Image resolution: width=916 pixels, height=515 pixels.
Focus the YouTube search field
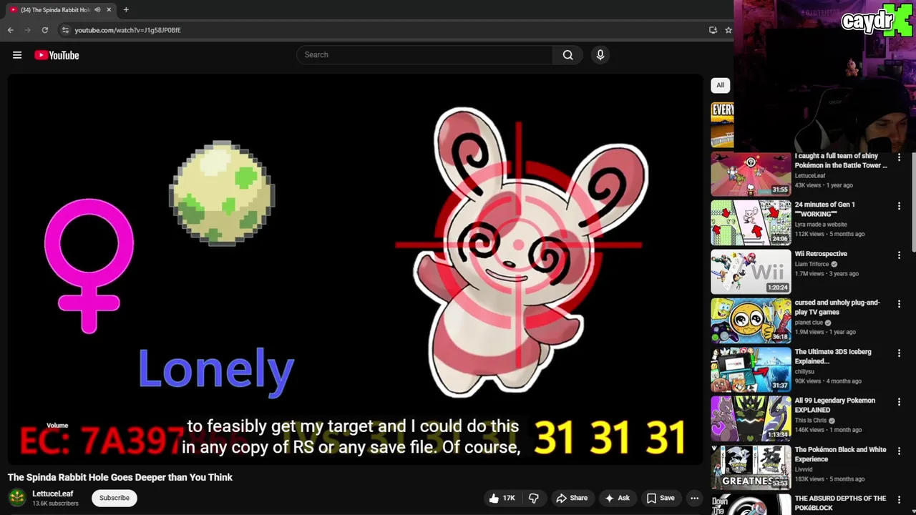point(425,55)
